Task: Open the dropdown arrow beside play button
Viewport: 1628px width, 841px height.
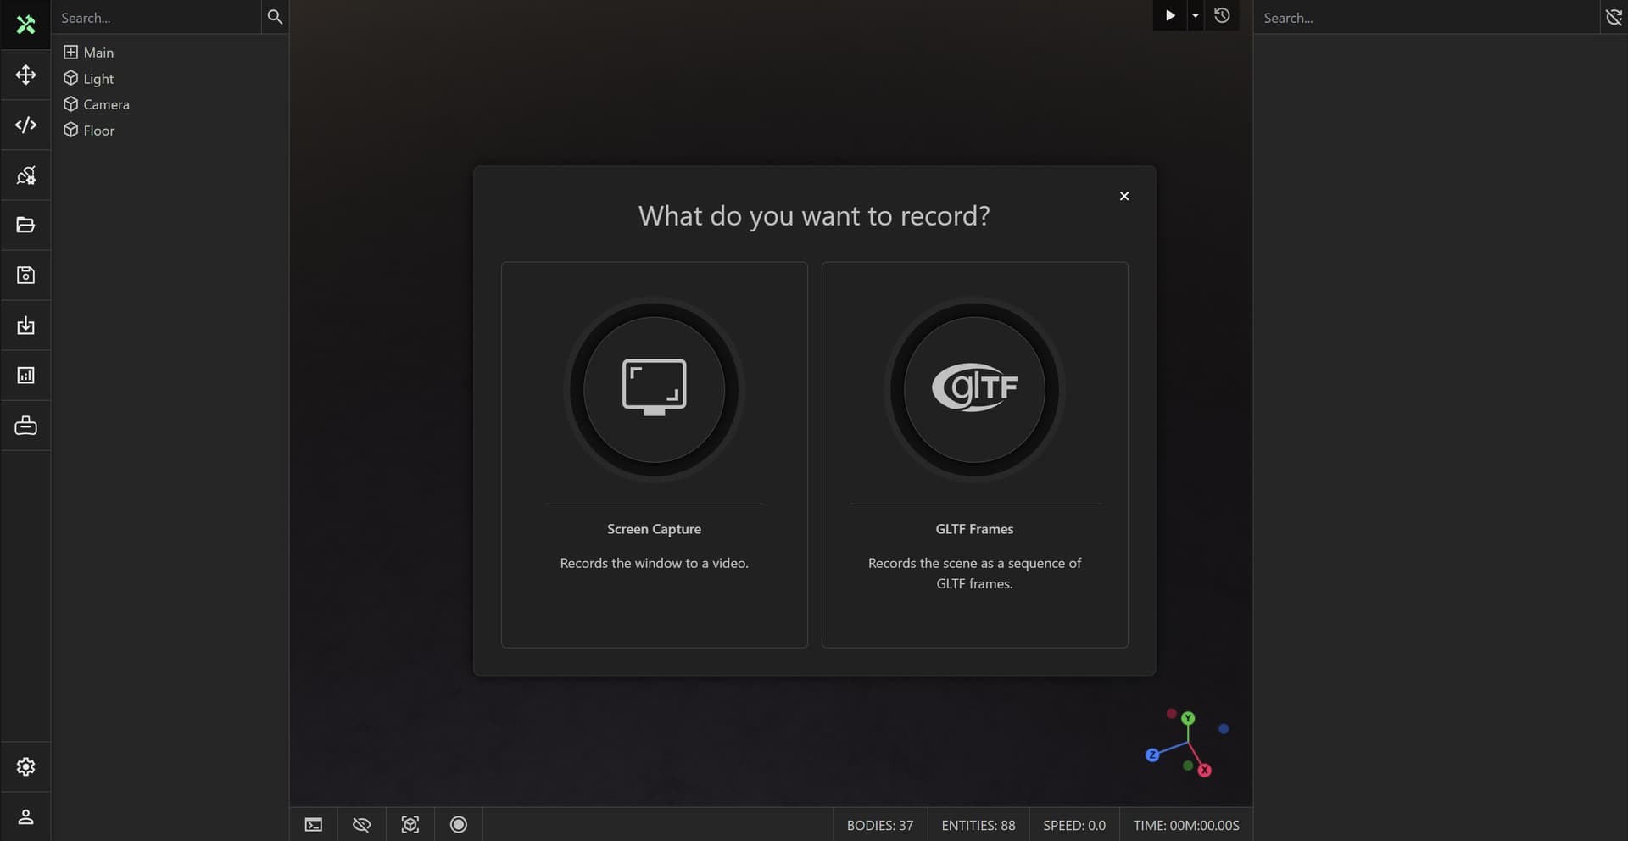Action: [1196, 15]
